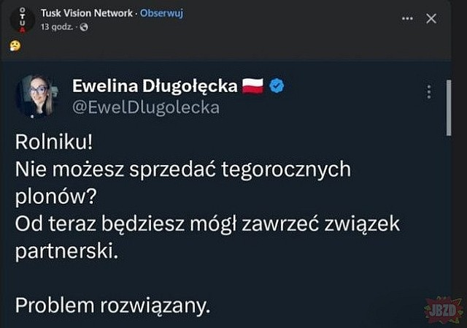Viewport: 467px width, 328px height.
Task: Close the post with the X button
Action: 431,18
